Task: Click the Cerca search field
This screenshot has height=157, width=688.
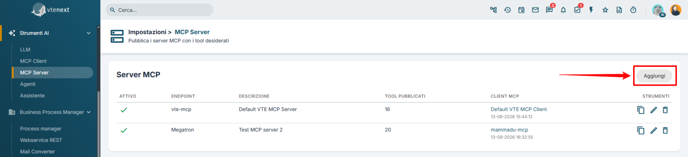Action: tap(160, 10)
